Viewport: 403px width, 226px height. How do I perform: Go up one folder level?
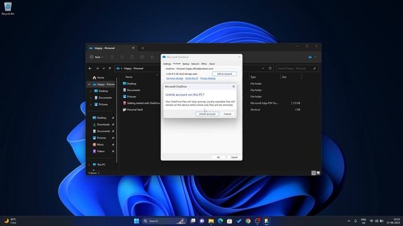(110, 68)
